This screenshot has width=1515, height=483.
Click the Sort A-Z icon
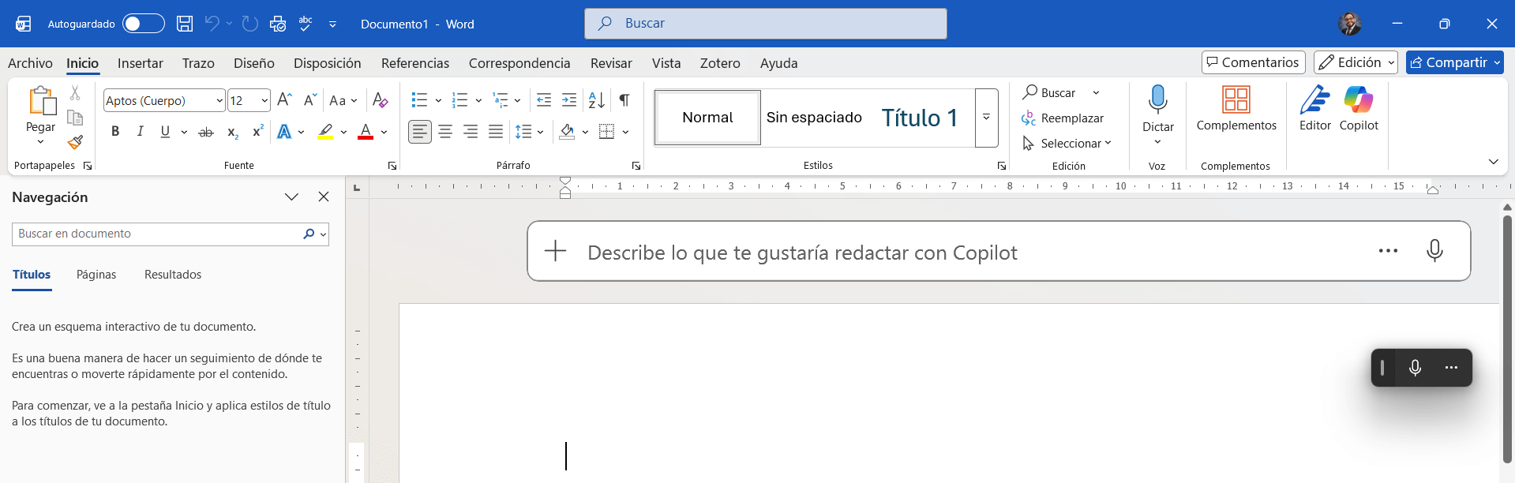point(597,100)
